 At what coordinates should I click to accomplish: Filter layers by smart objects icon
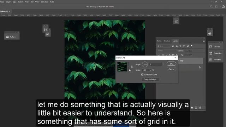pos(188,46)
